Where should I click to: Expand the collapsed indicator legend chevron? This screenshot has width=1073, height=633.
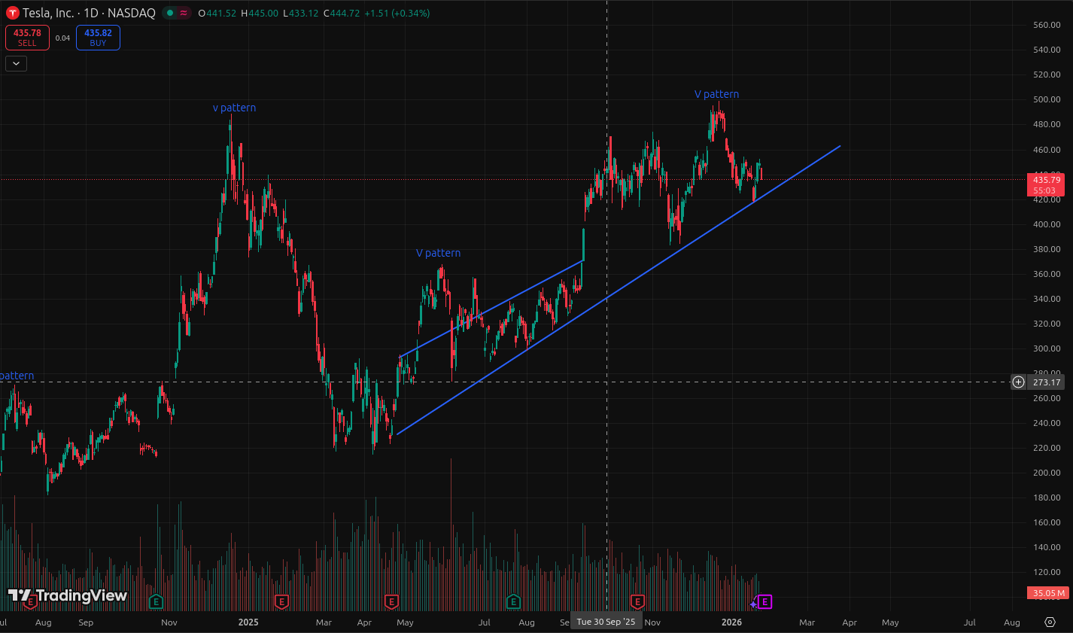(16, 64)
